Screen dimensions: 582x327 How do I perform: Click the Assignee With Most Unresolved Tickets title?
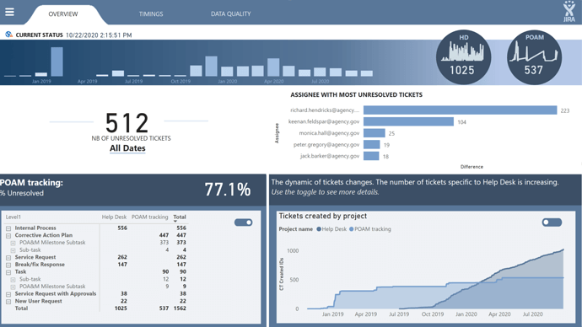[356, 95]
